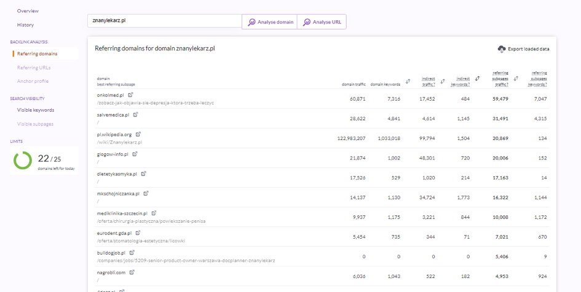Click subpage /wiki/Znanylekarz.pl

point(119,142)
